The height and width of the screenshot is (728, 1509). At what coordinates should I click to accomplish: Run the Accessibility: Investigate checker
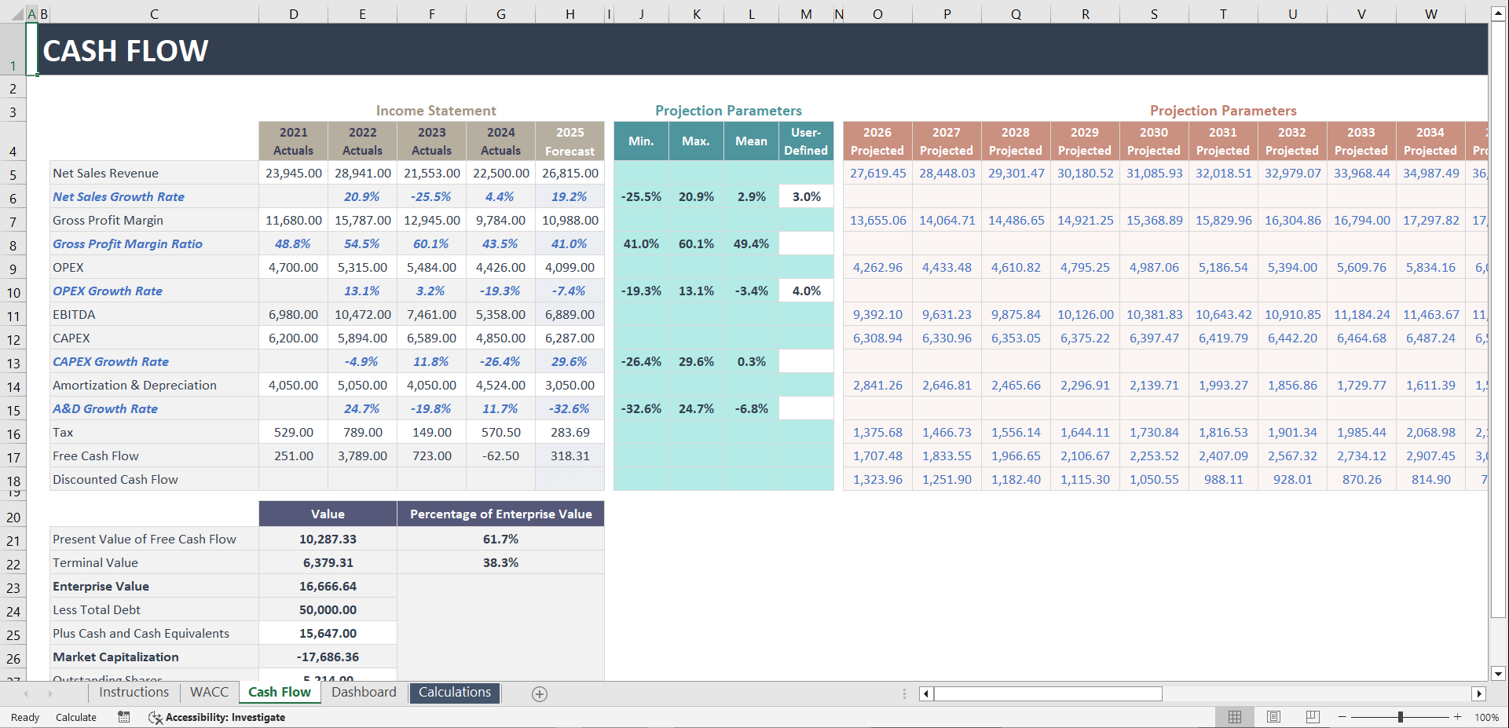click(x=216, y=717)
